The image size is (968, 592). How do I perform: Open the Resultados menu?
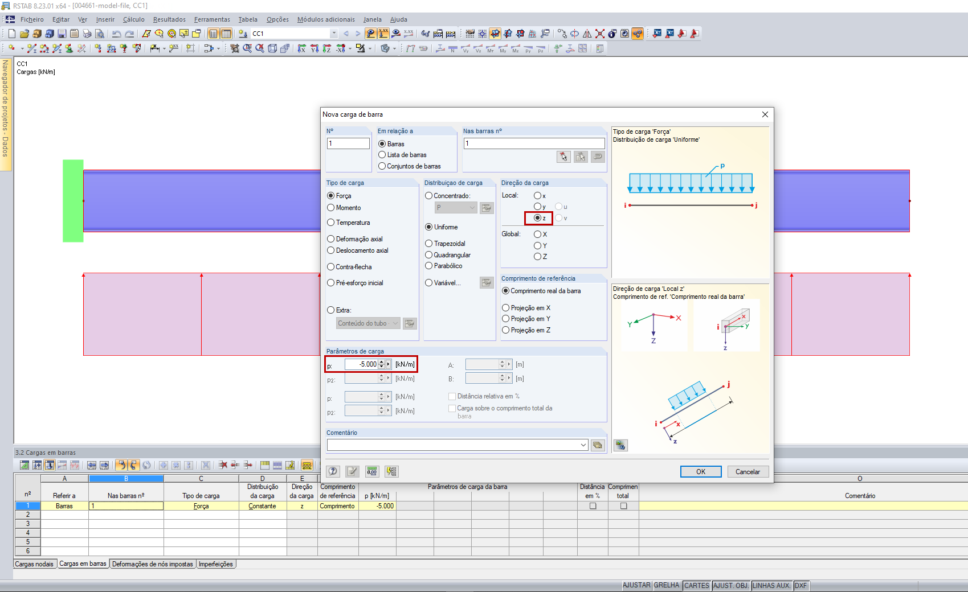169,19
